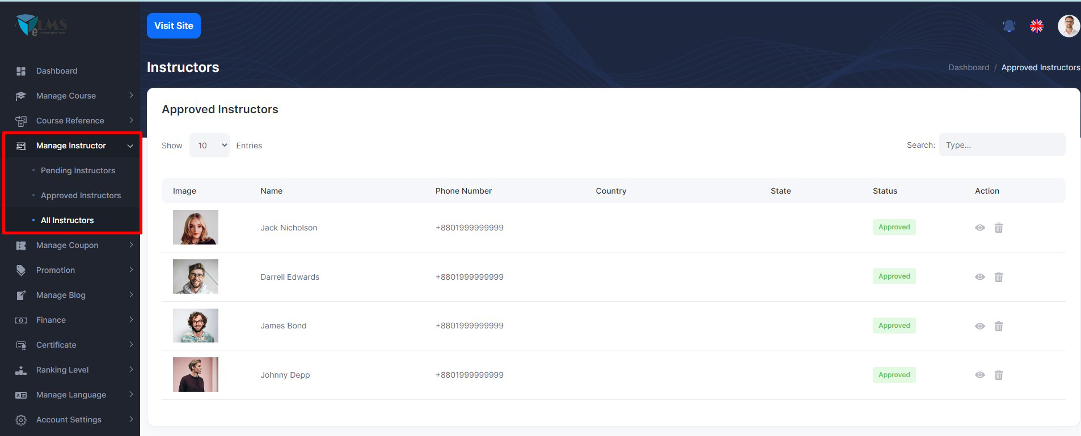
Task: Open the UK flag language selector
Action: (x=1036, y=26)
